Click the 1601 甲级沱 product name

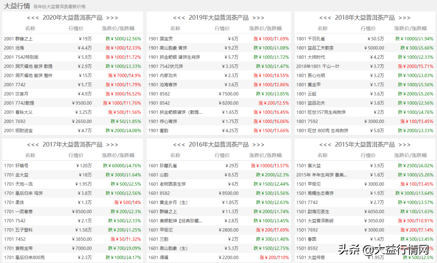(160, 230)
